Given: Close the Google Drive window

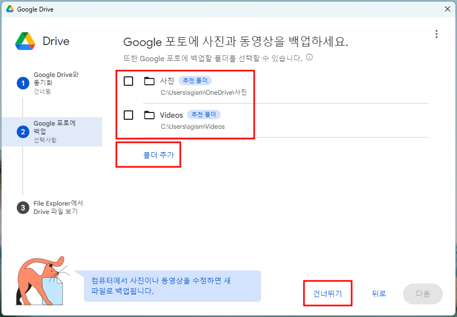Looking at the screenshot, I should pyautogui.click(x=448, y=9).
